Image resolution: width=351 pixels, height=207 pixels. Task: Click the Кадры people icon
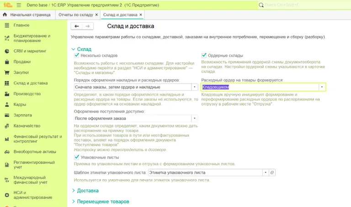point(7,105)
